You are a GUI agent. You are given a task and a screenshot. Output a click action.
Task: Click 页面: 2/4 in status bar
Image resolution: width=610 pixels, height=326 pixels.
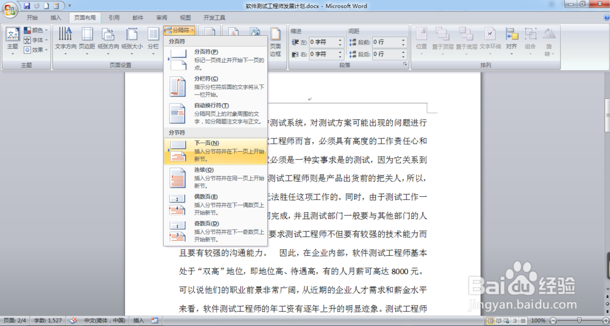(x=15, y=321)
